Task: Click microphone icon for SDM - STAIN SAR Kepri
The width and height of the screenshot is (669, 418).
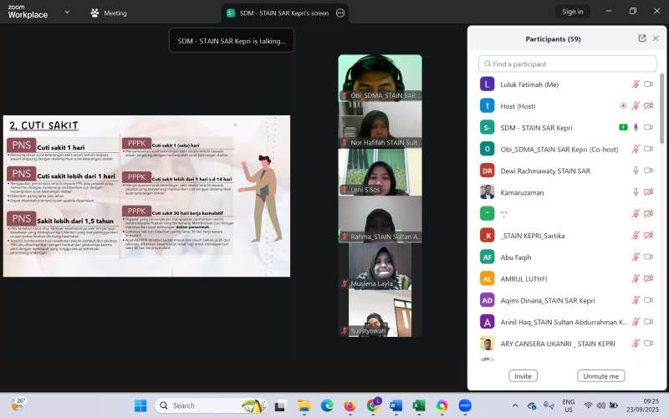Action: [x=636, y=127]
